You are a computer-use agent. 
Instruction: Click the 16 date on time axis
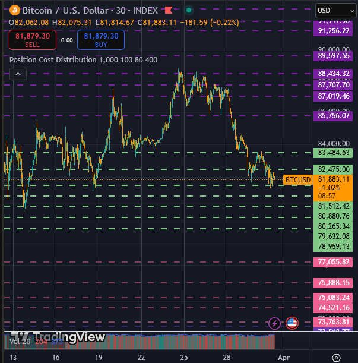click(56, 358)
